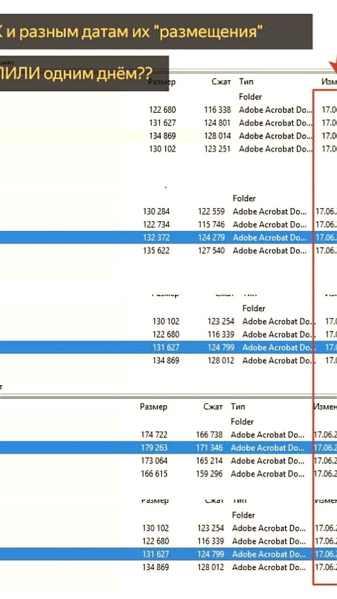This screenshot has height=599, width=337.
Task: Click compressed size 115 746
Action: pyautogui.click(x=211, y=225)
